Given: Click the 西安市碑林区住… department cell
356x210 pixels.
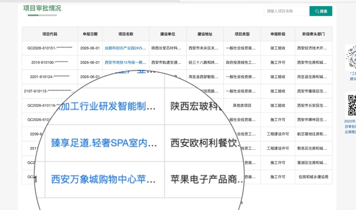Looking at the screenshot, I should [312, 120].
